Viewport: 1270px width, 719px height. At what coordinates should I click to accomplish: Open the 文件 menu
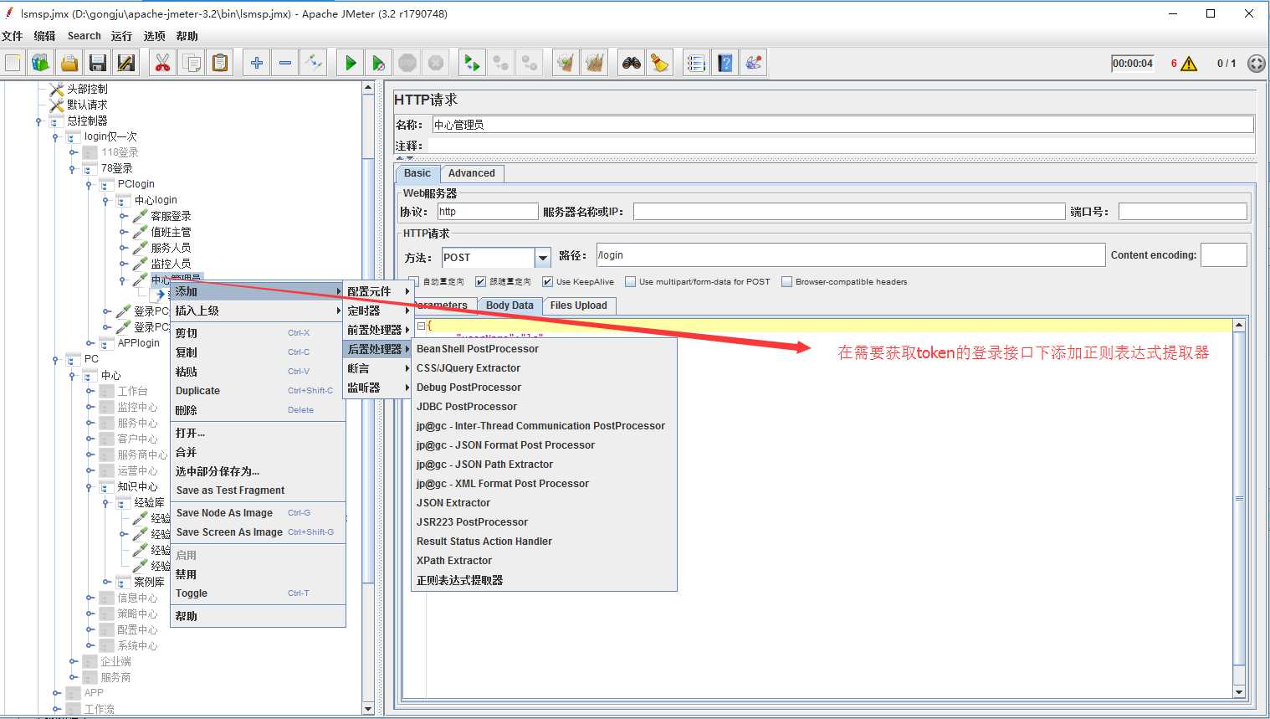tap(13, 36)
